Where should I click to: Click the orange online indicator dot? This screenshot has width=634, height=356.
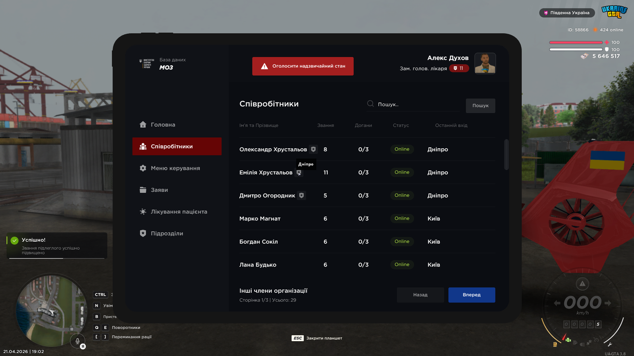click(596, 30)
